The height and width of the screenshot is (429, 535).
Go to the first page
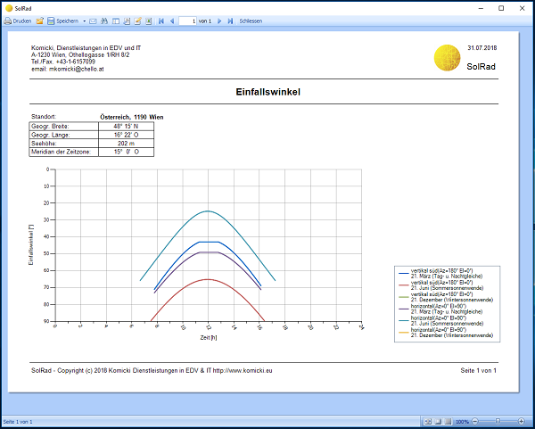[161, 21]
